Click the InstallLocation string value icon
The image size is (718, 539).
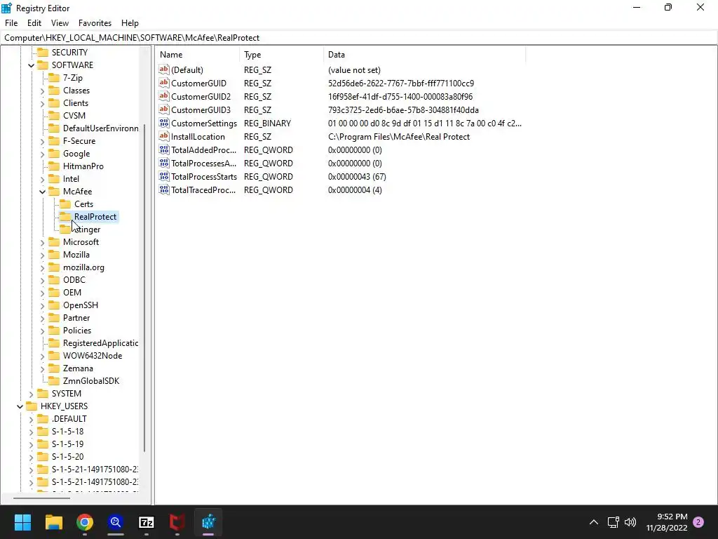(164, 136)
